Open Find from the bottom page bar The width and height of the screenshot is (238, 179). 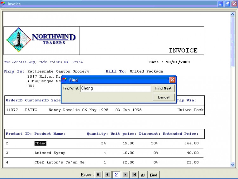[154, 175]
